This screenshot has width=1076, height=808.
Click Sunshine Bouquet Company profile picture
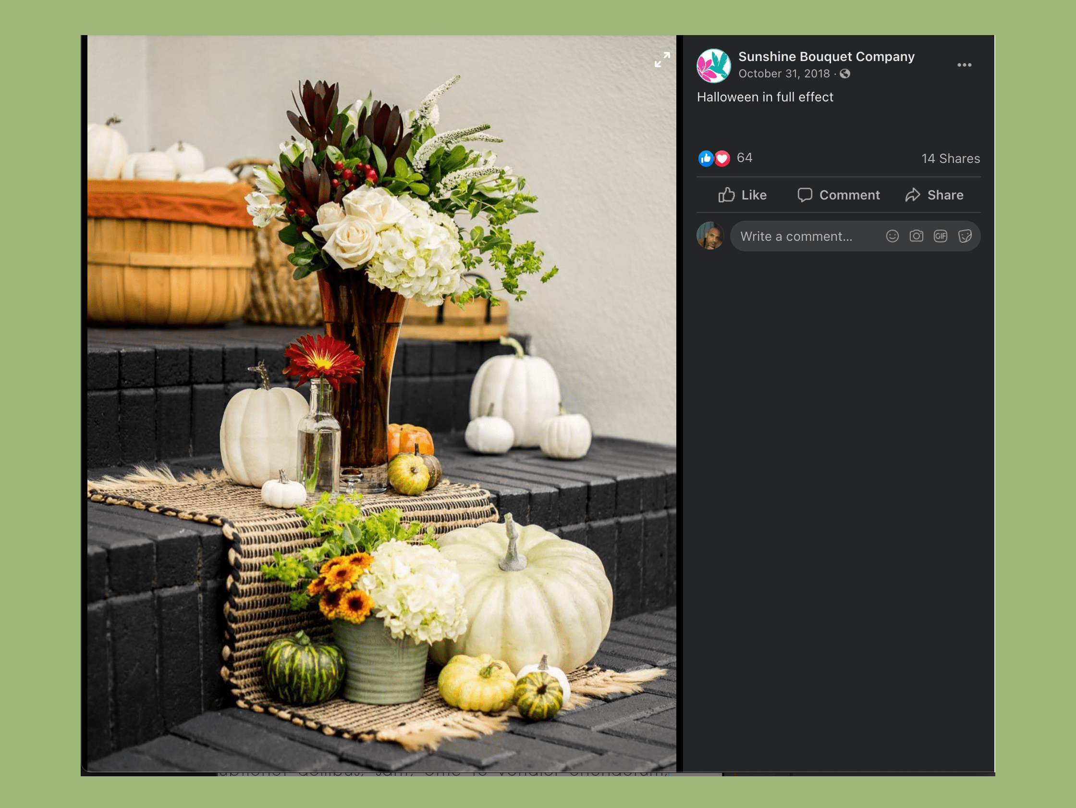point(713,65)
